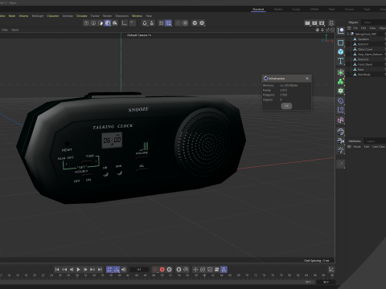Select the MainBody object
This screenshot has width=386, height=289.
[x=363, y=75]
